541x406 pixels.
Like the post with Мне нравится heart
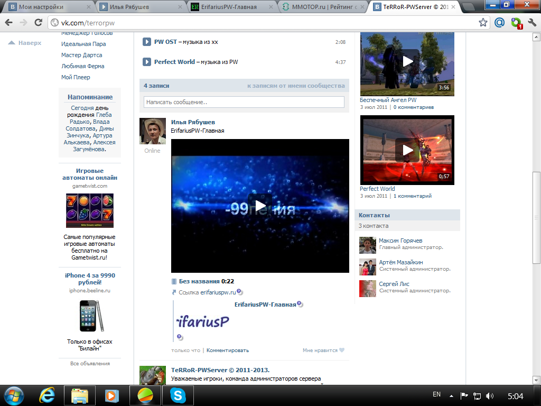324,350
